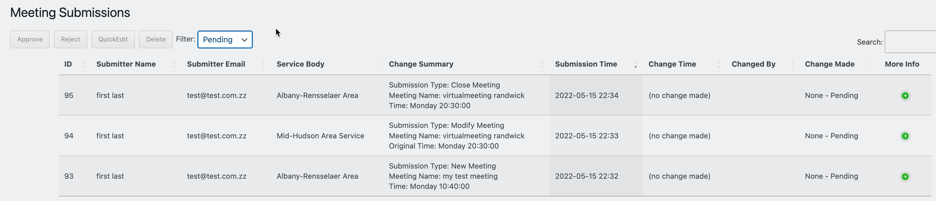
Task: Click the Changed By sort chevron
Action: pos(792,64)
